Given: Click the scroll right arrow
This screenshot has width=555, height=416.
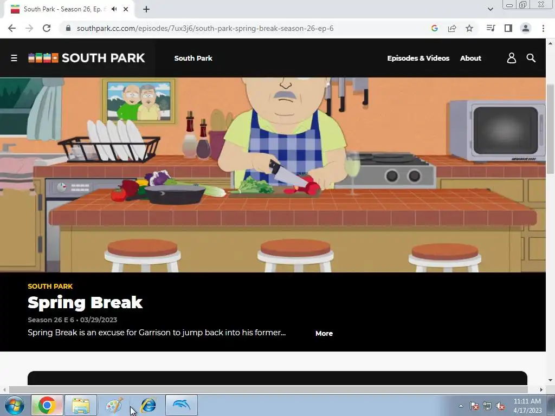Looking at the screenshot, I should (541, 389).
